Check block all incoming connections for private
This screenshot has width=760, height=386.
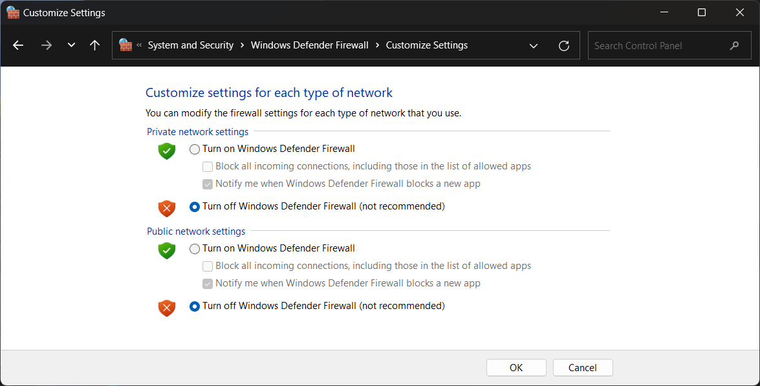pos(208,167)
